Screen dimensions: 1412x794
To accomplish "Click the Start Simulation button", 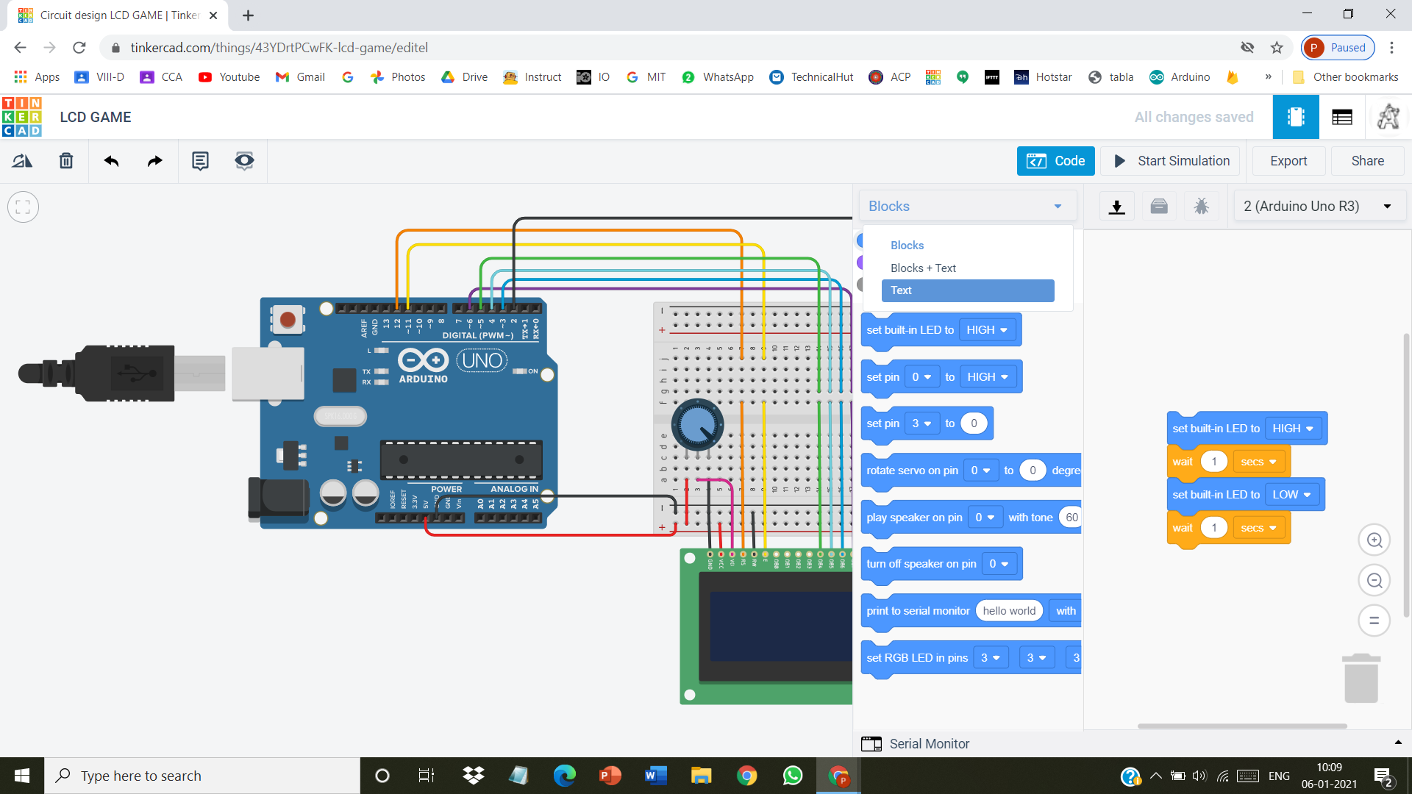I will pos(1171,160).
